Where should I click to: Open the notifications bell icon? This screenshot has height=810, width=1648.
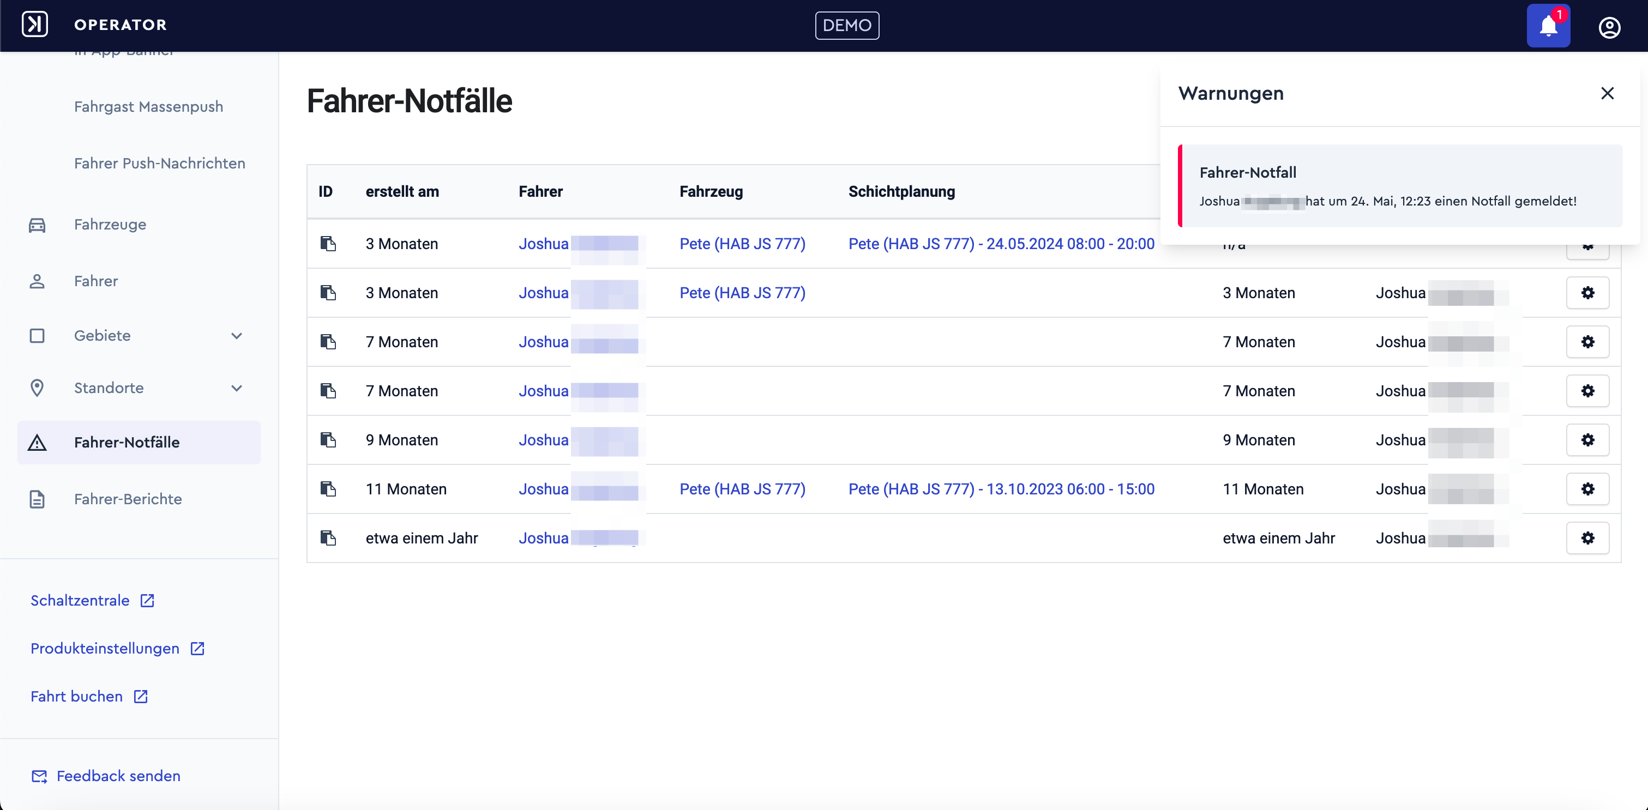[x=1548, y=26]
